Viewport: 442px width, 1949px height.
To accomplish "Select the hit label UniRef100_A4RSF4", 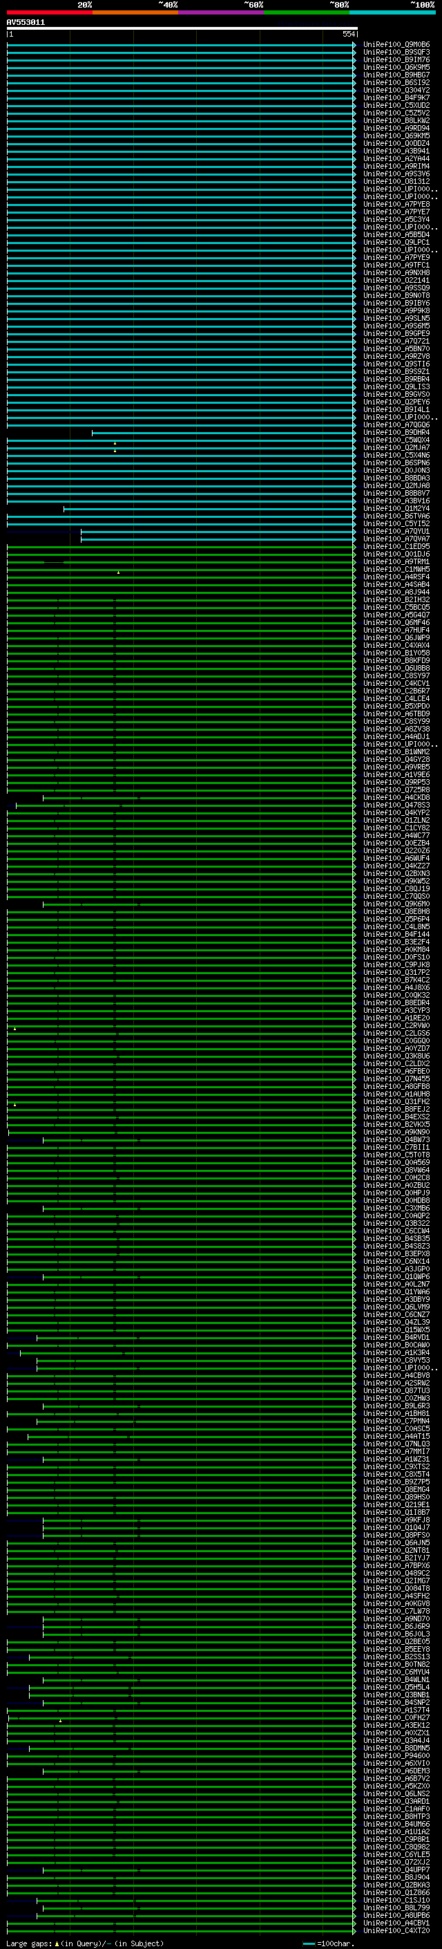I will click(x=396, y=577).
